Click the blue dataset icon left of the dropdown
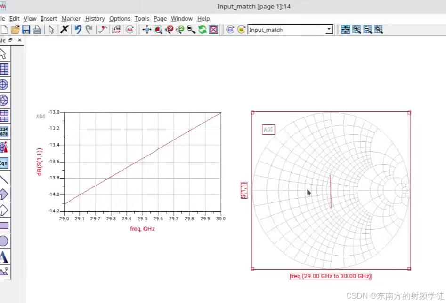This screenshot has height=303, width=446. pyautogui.click(x=230, y=30)
